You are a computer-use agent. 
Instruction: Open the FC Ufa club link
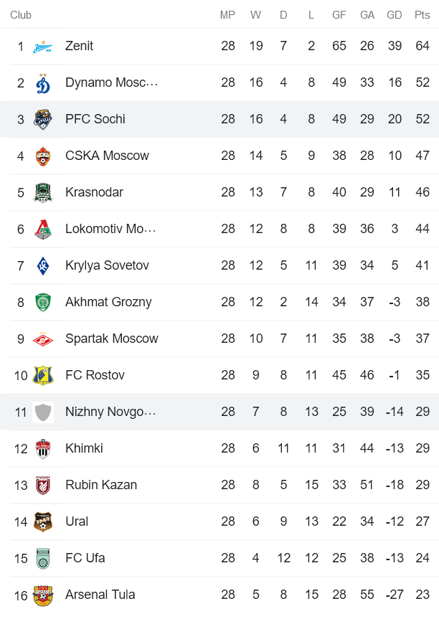[85, 558]
